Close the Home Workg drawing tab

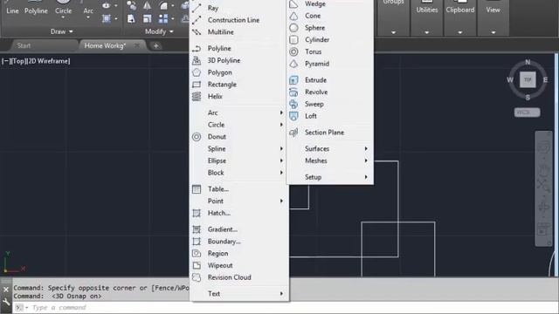pyautogui.click(x=137, y=45)
